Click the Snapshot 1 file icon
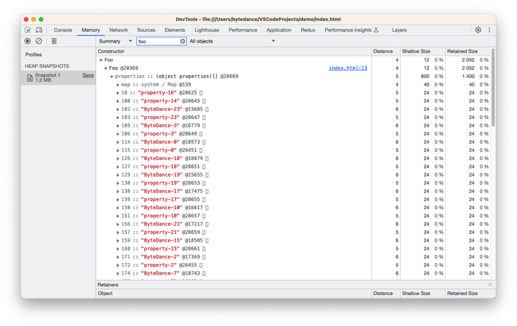 (30, 78)
